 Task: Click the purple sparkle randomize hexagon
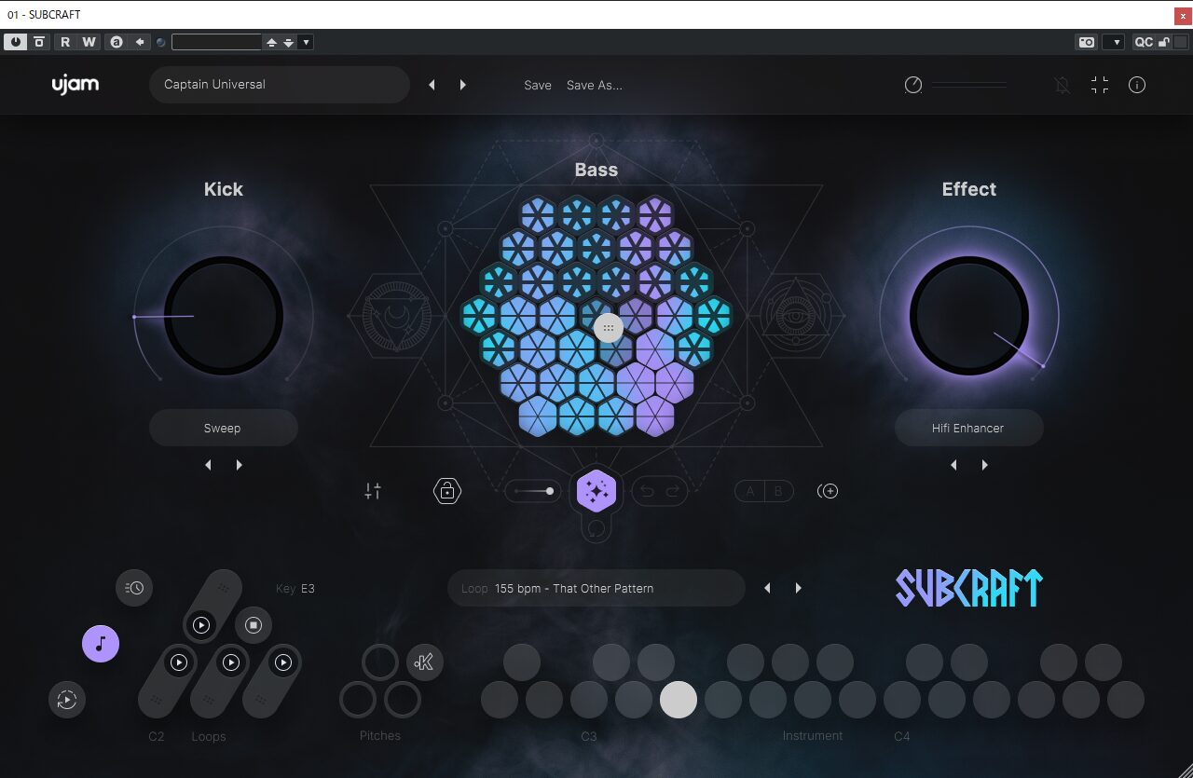[596, 492]
